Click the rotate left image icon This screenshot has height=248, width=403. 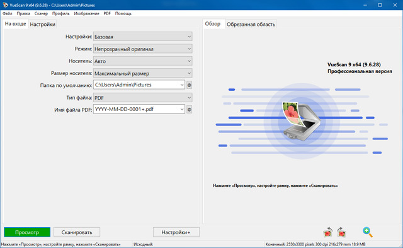[328, 232]
